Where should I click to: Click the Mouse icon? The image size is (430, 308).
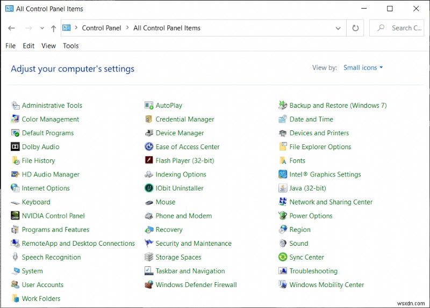tap(149, 202)
